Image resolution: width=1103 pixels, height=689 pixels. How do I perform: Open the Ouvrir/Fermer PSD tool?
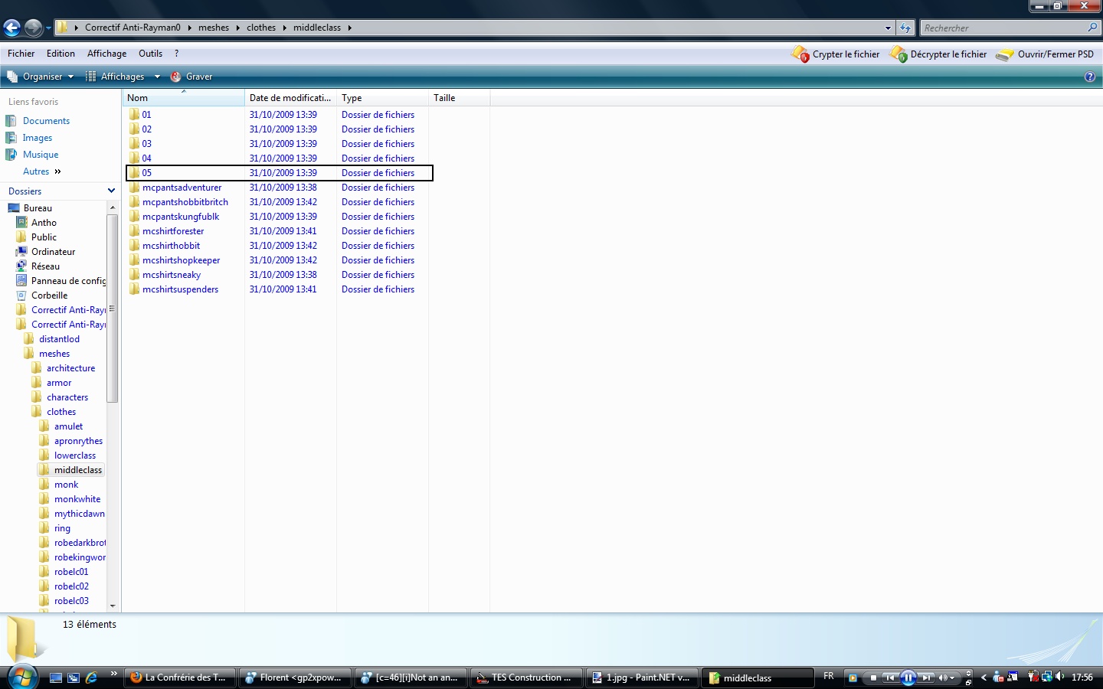point(1004,54)
